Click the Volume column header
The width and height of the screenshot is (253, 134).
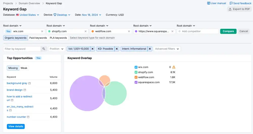click(x=53, y=77)
